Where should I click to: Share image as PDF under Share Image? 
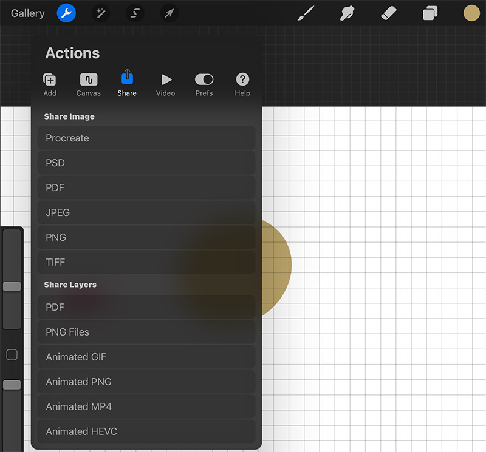(x=146, y=187)
